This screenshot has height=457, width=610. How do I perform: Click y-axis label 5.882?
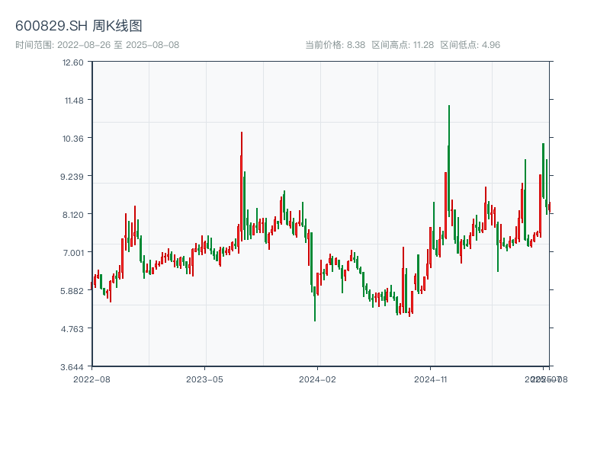(x=72, y=291)
